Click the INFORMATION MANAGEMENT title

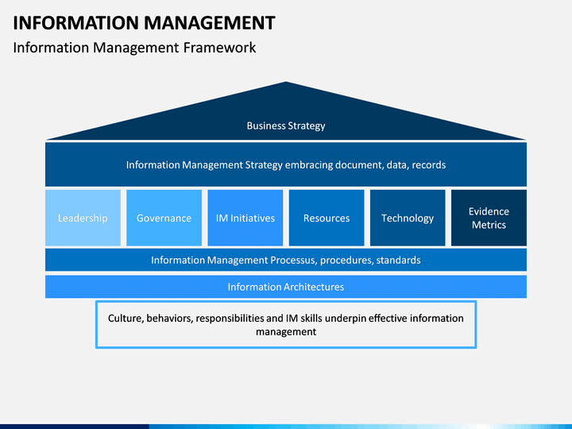pos(144,23)
